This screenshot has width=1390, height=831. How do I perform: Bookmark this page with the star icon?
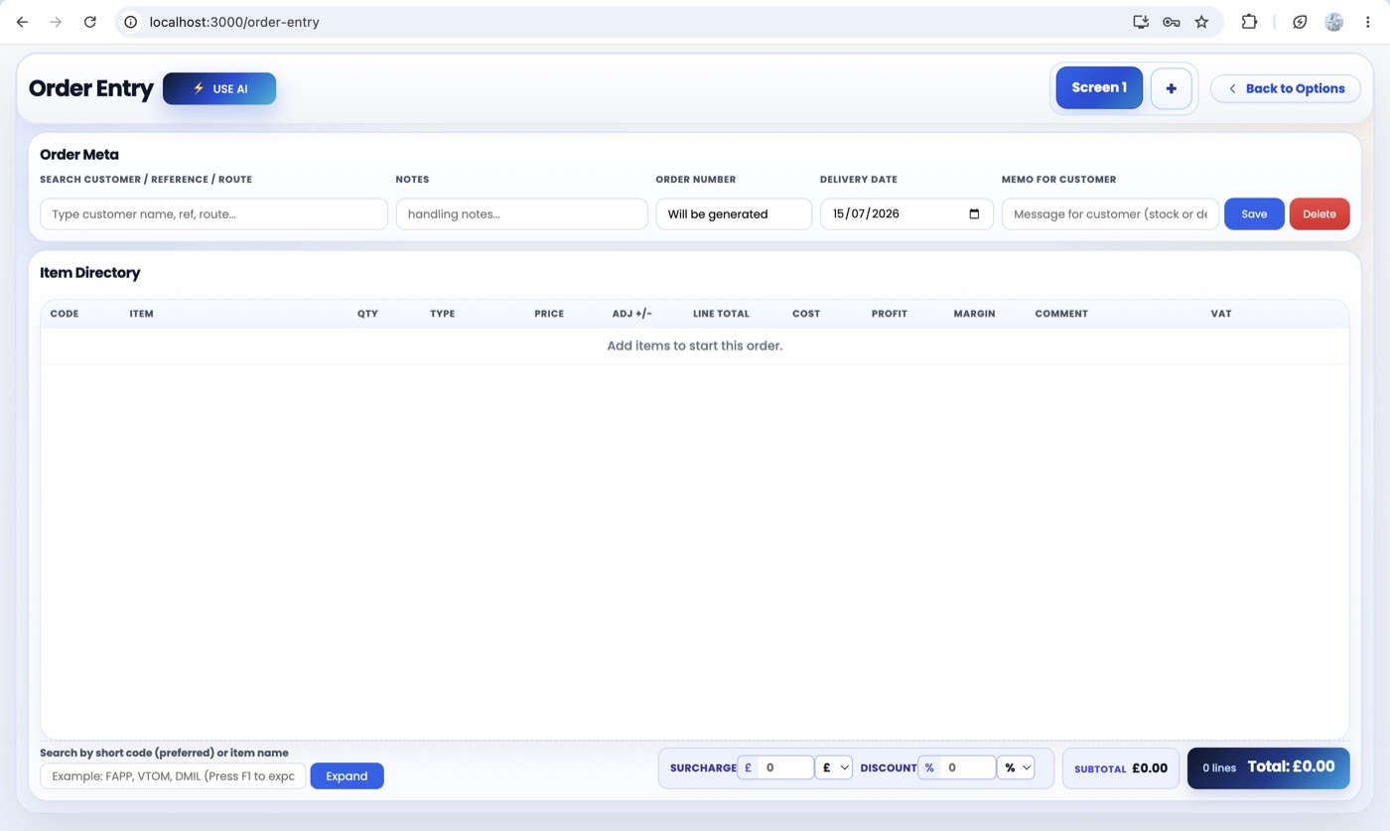[1201, 22]
